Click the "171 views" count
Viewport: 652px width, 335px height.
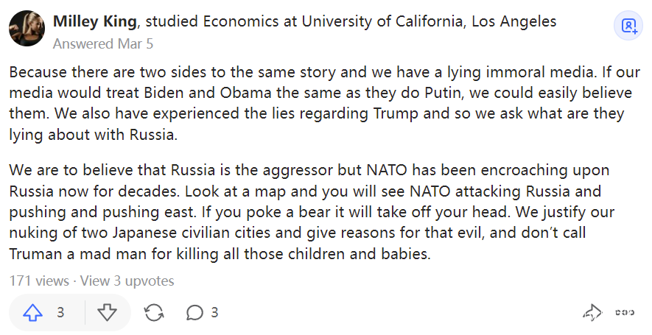[37, 281]
